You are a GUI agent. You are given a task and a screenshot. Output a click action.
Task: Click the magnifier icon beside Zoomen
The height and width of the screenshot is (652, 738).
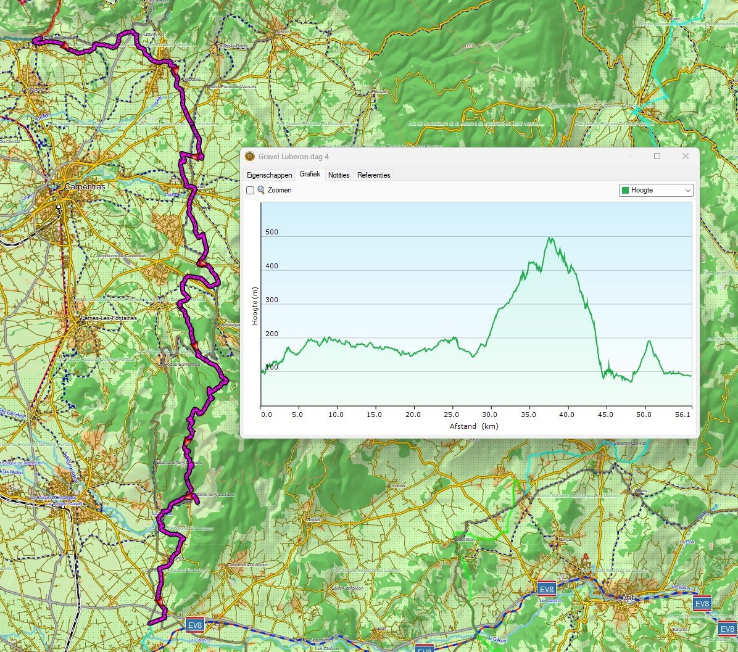tap(261, 190)
